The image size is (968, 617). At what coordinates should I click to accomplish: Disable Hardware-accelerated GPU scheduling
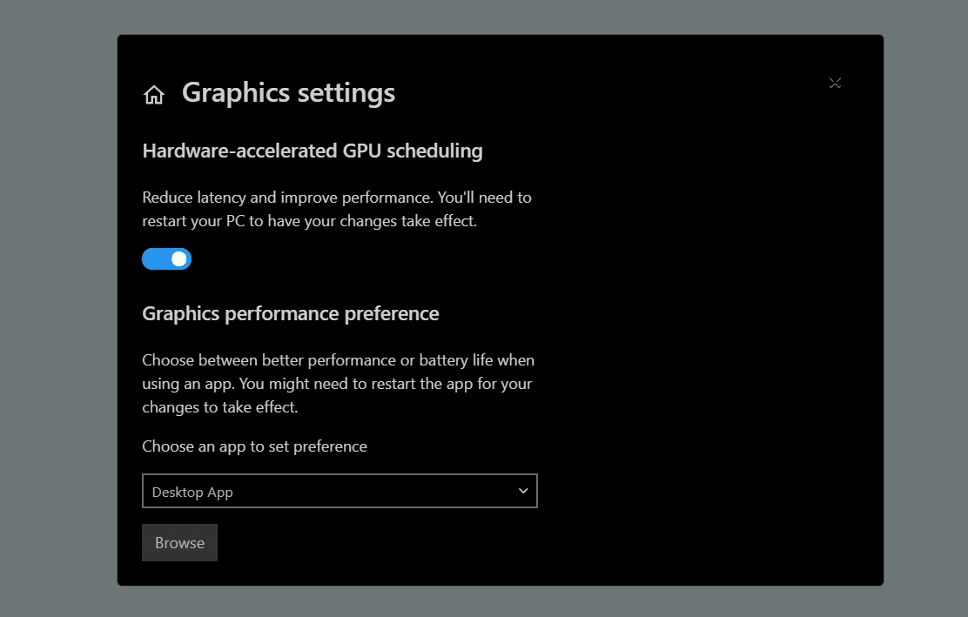166,258
